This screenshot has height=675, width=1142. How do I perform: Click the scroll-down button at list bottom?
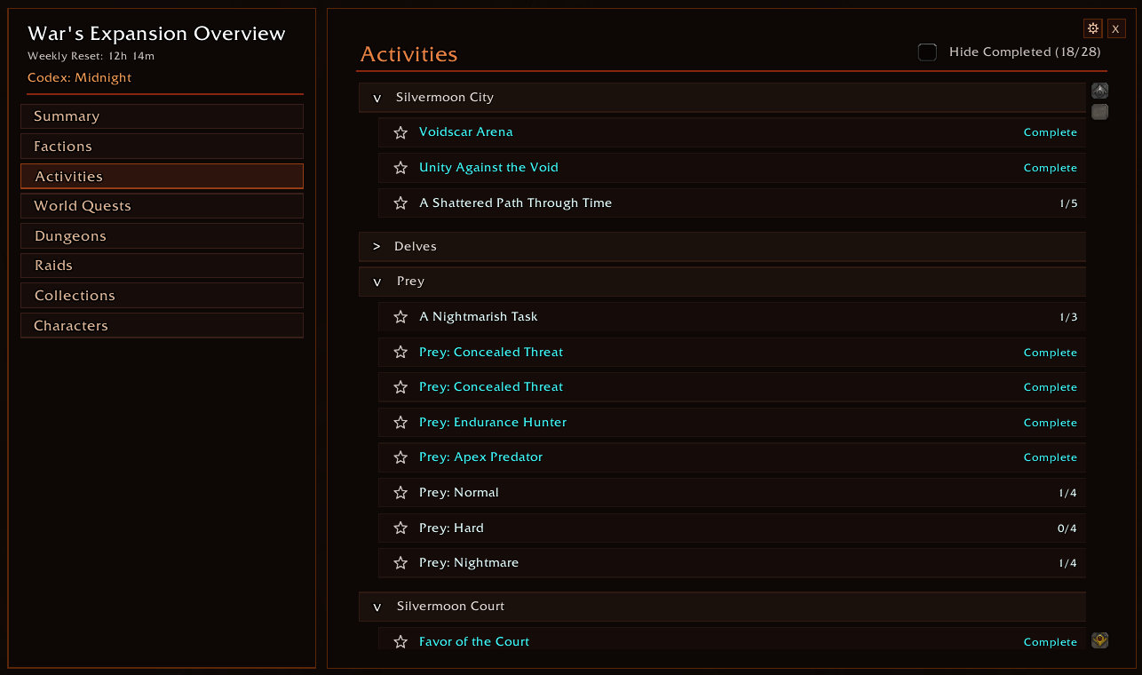pos(1099,640)
